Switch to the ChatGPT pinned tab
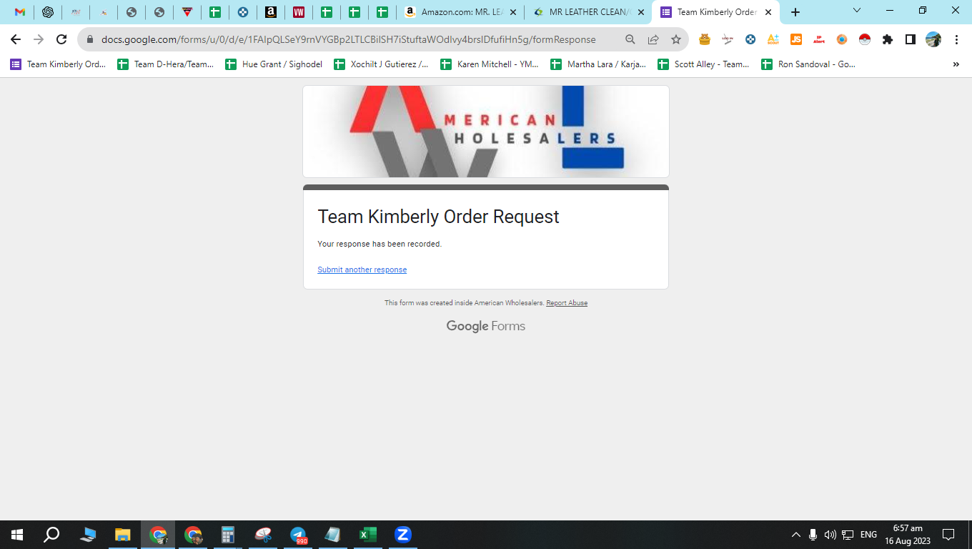 pos(48,12)
